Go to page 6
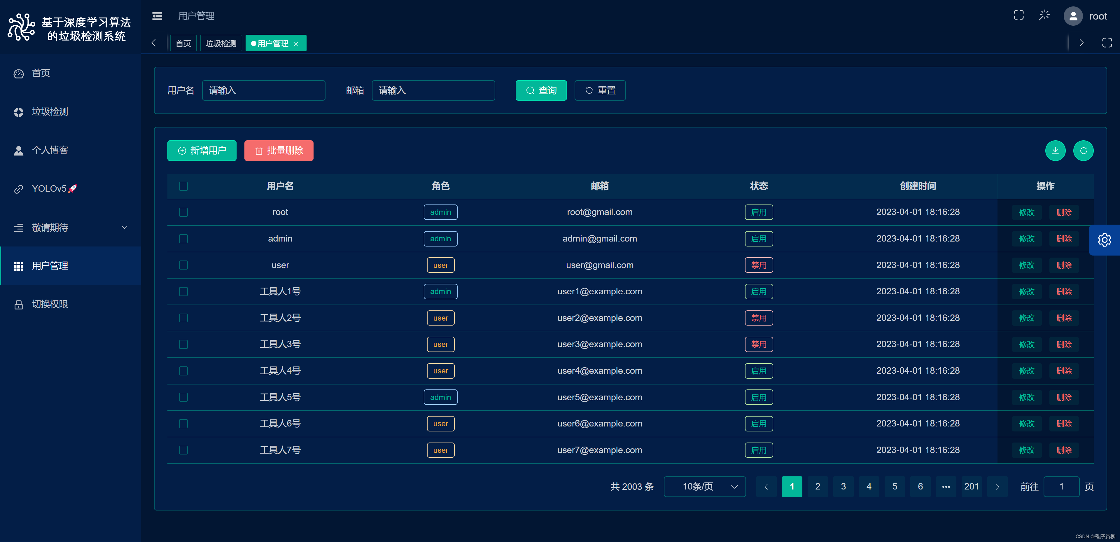 920,486
